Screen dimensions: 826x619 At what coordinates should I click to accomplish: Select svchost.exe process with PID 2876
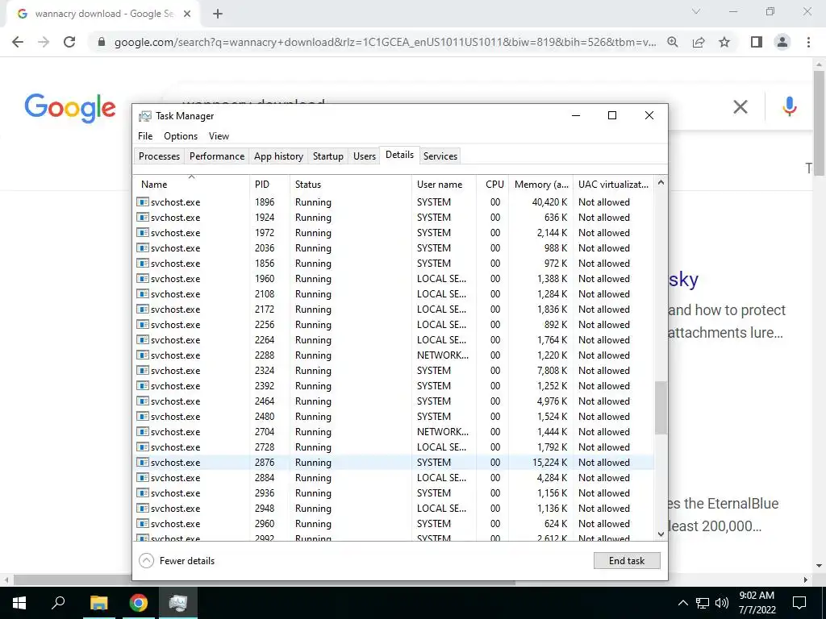[x=394, y=463]
